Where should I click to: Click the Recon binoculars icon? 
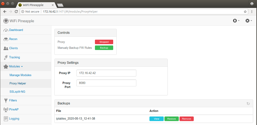[6, 39]
